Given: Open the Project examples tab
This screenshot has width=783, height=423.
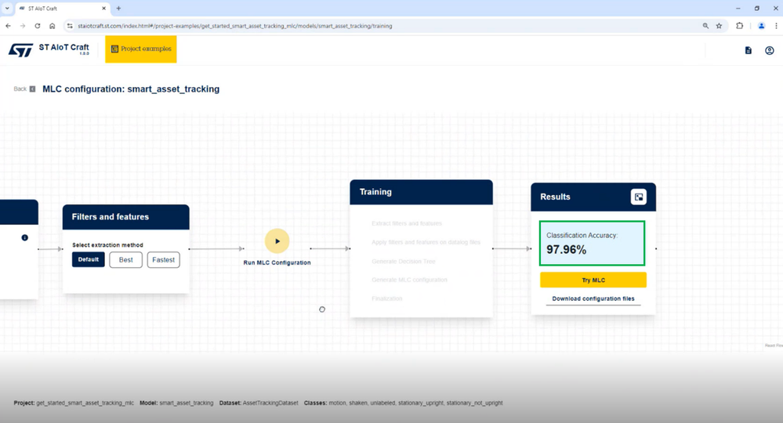Looking at the screenshot, I should tap(141, 49).
